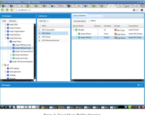The image size is (145, 115).
Task: Click class icon beside empl:Organization
Action: pyautogui.click(x=8, y=31)
